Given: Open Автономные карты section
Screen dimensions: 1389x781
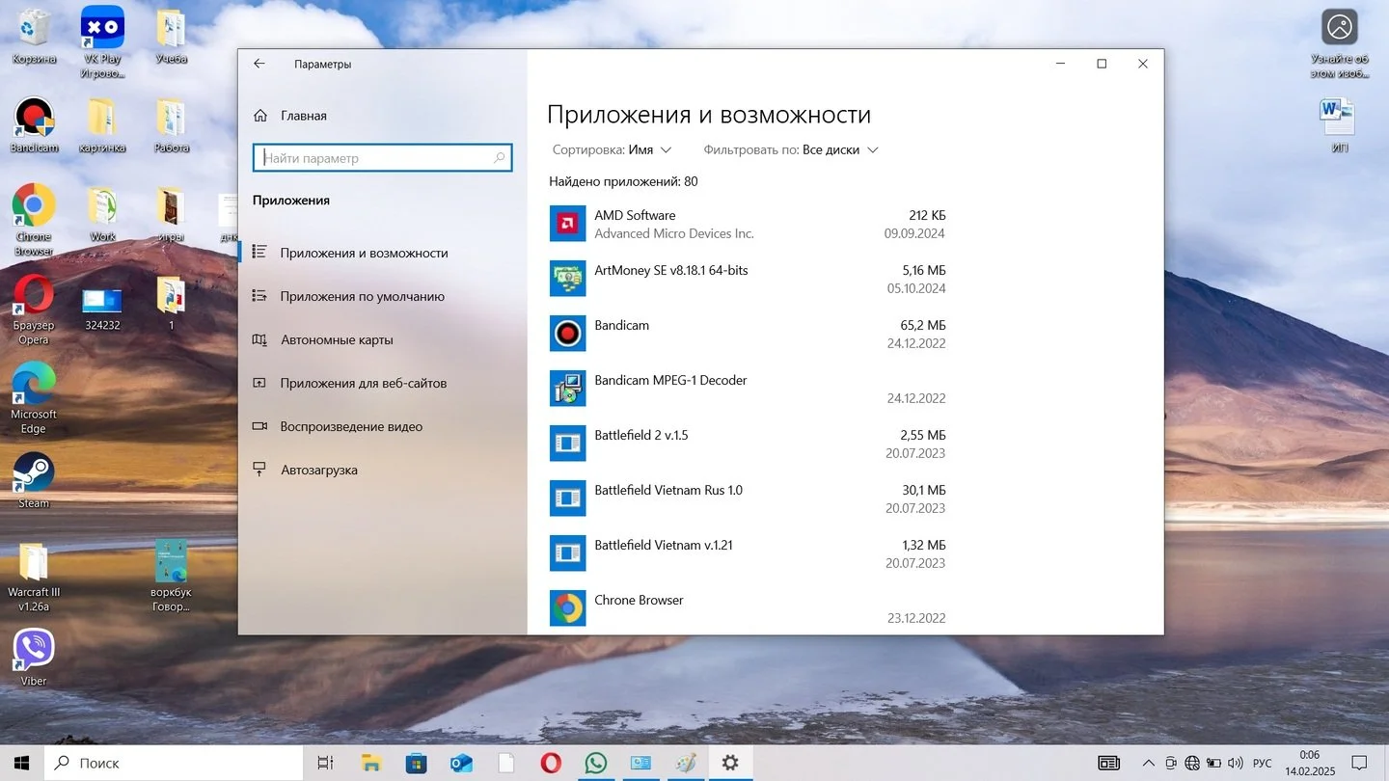Looking at the screenshot, I should (x=382, y=339).
